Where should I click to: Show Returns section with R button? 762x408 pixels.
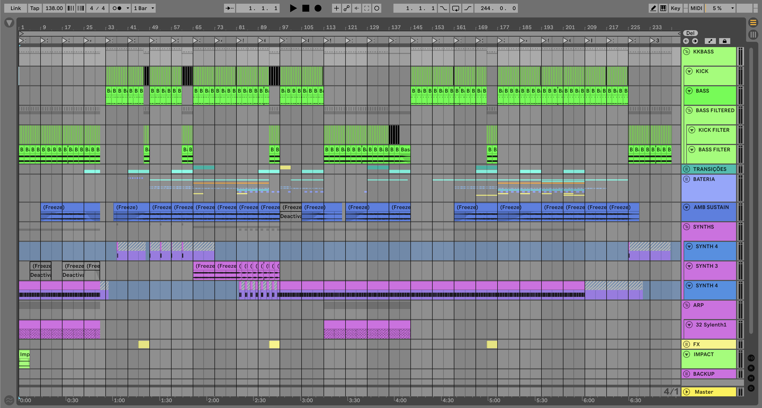click(x=751, y=368)
